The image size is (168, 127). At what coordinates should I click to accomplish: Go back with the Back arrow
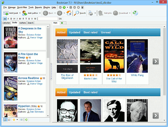(x=45, y=13)
